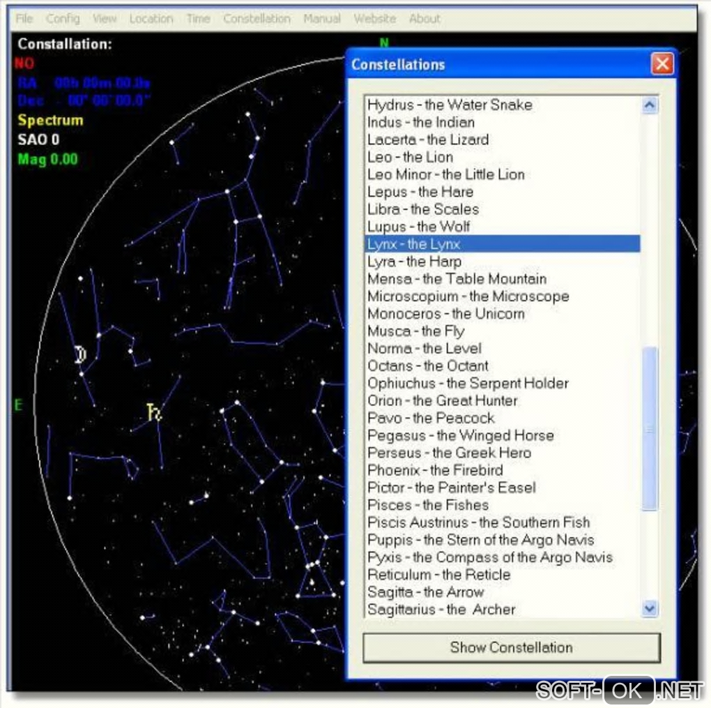Click the green E compass marker

pyautogui.click(x=18, y=405)
